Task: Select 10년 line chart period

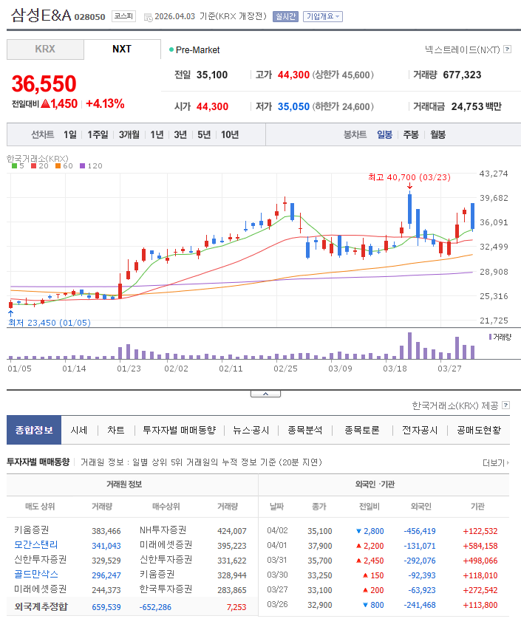Action: (230, 134)
